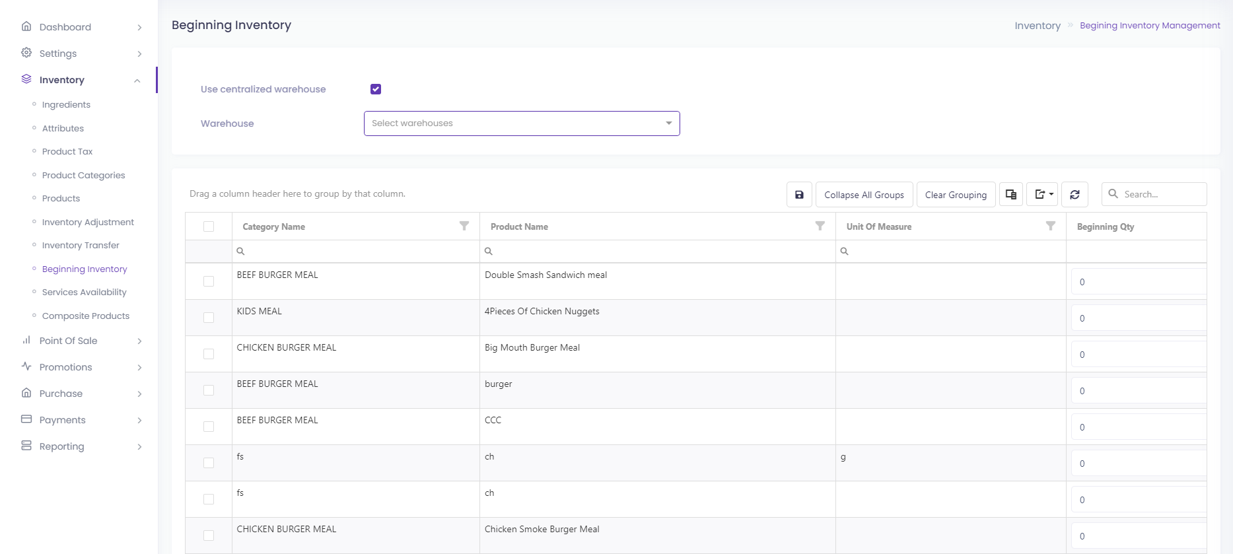Screen dimensions: 1233x554
Task: Collapse the Inventory menu chevron
Action: tap(137, 81)
